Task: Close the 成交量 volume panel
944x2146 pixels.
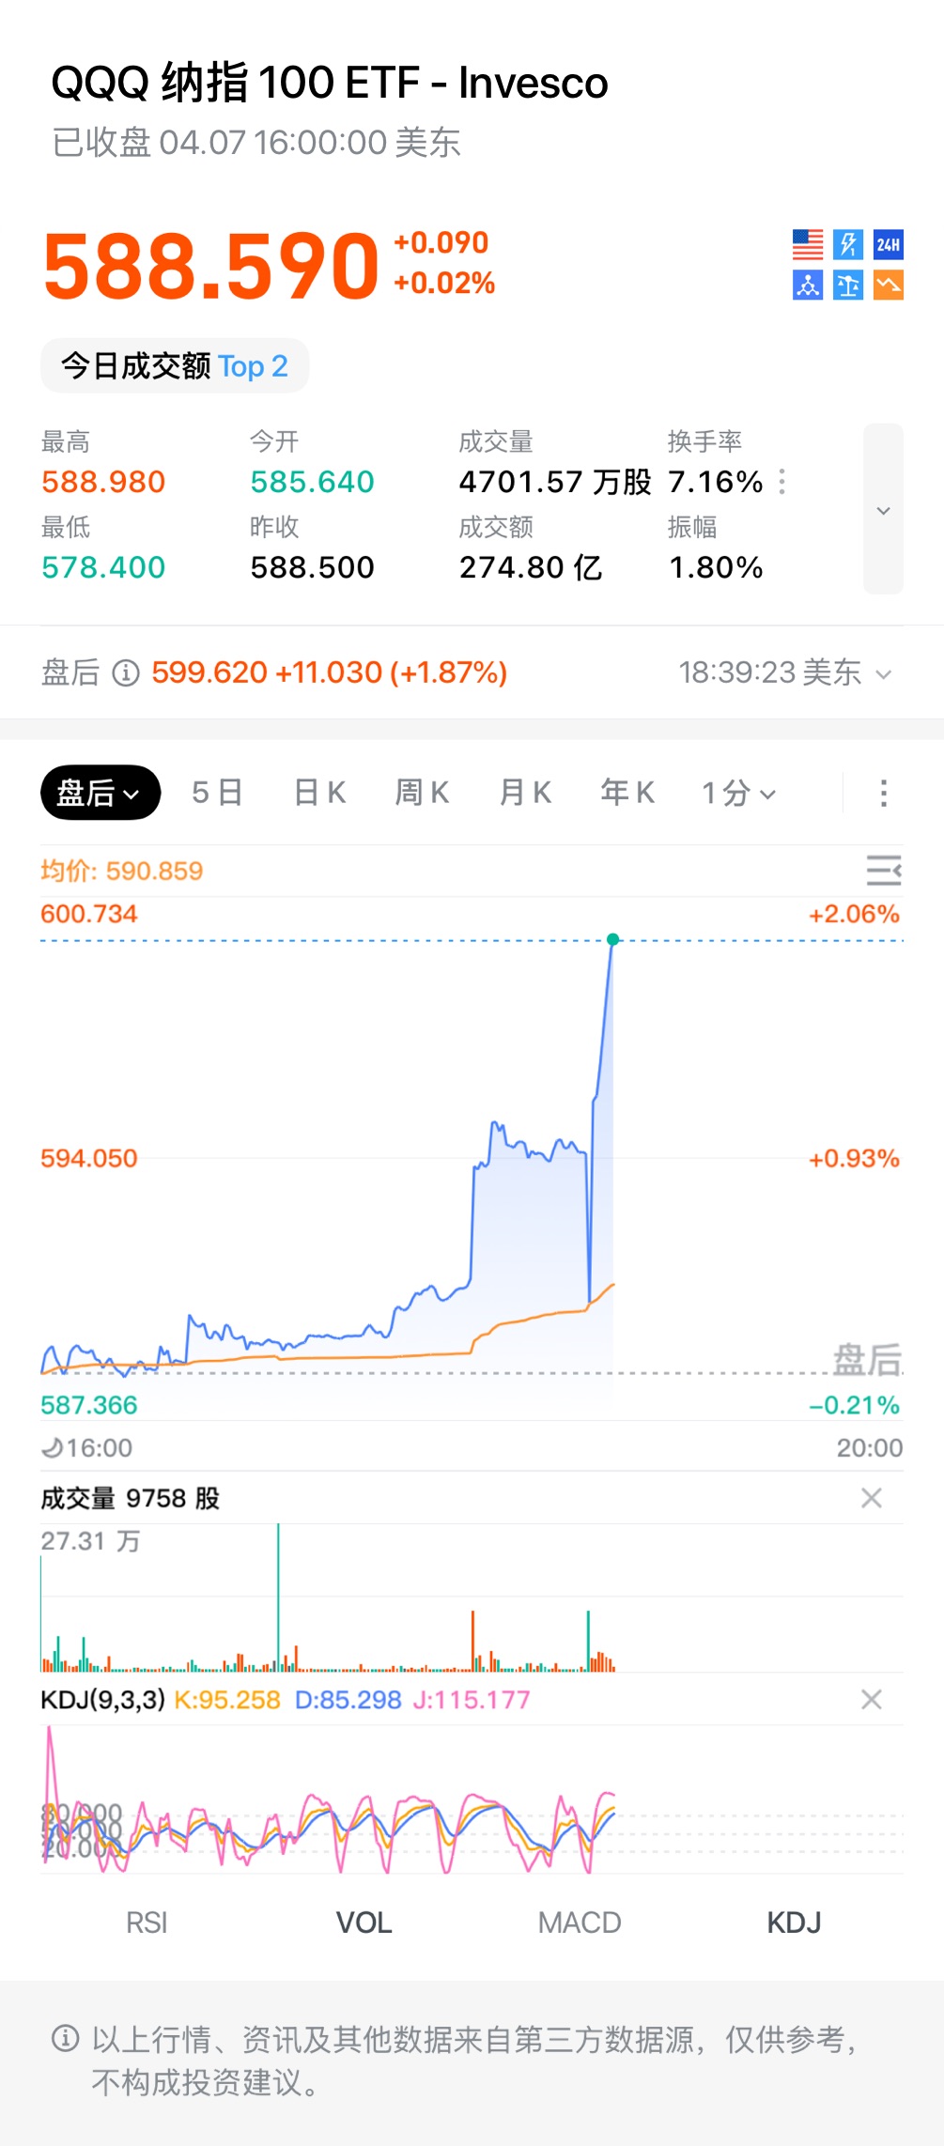Action: click(872, 1498)
